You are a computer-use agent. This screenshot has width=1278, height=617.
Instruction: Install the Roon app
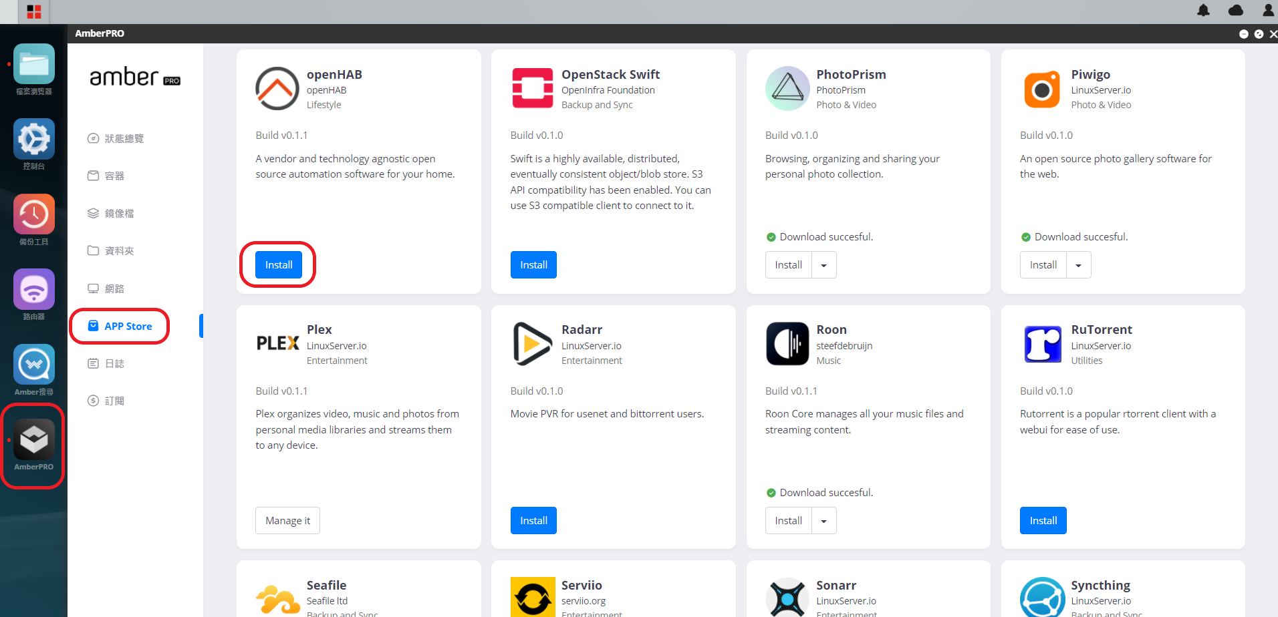pos(789,520)
